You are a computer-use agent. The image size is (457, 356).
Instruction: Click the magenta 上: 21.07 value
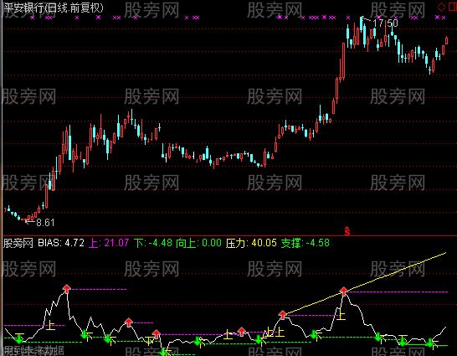pyautogui.click(x=109, y=243)
